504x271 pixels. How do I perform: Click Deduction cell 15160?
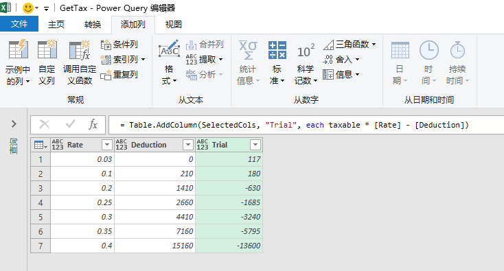coord(154,246)
